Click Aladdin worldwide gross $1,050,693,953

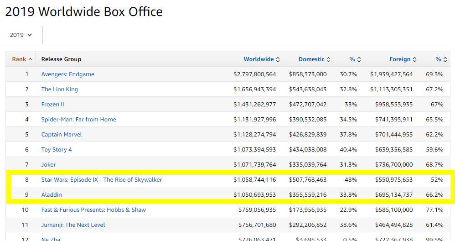click(254, 195)
